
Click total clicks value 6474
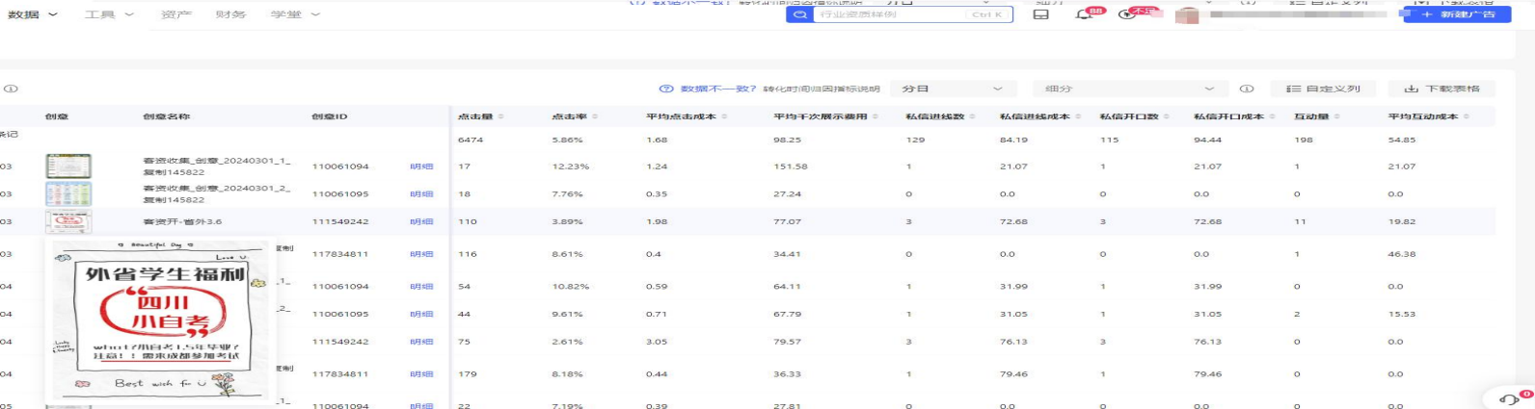click(x=471, y=140)
